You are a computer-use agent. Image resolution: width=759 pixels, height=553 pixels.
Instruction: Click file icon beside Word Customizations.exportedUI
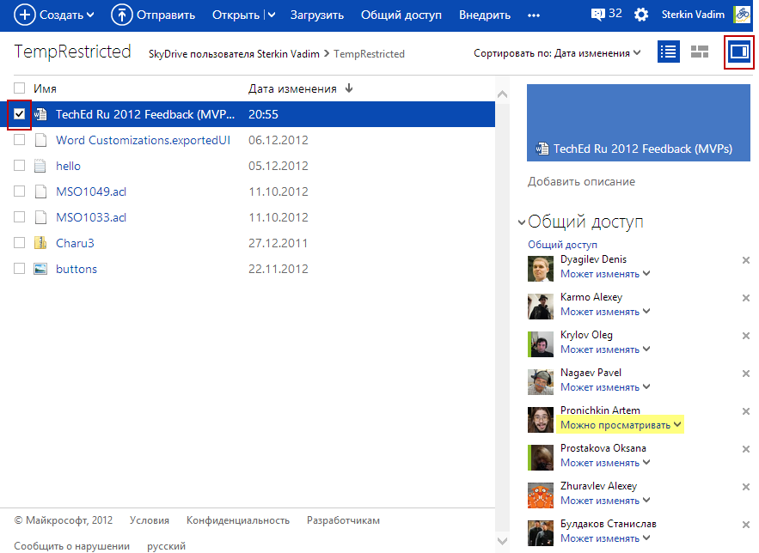click(40, 140)
